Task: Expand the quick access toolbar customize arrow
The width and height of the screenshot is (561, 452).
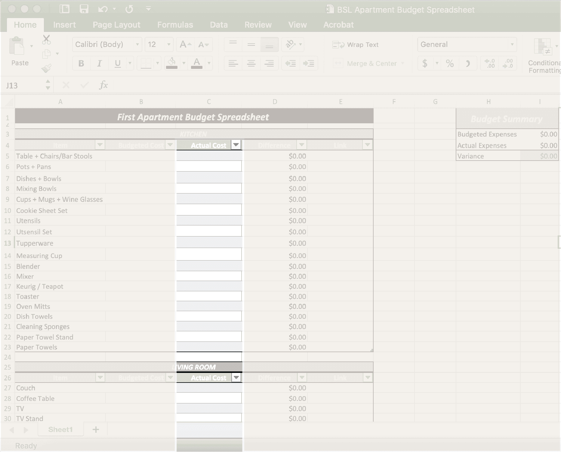Action: [148, 8]
